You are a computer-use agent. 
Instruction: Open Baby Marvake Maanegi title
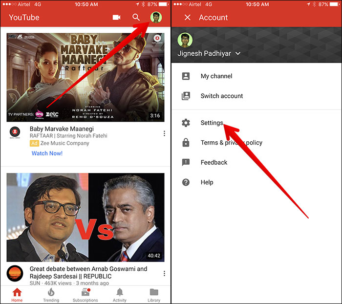(62, 129)
